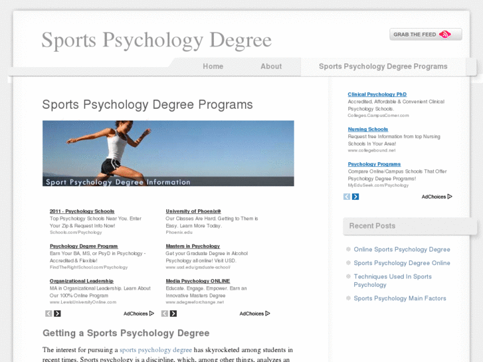
Task: Open Techniques Used In Sports Psychology post
Action: [x=393, y=281]
